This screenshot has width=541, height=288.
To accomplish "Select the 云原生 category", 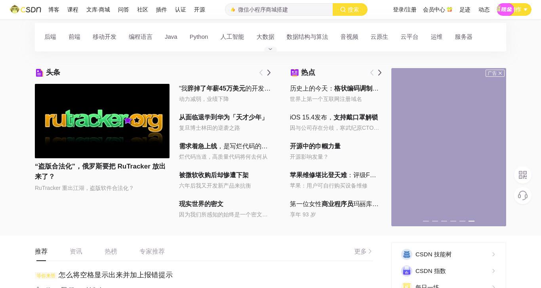I will (379, 37).
